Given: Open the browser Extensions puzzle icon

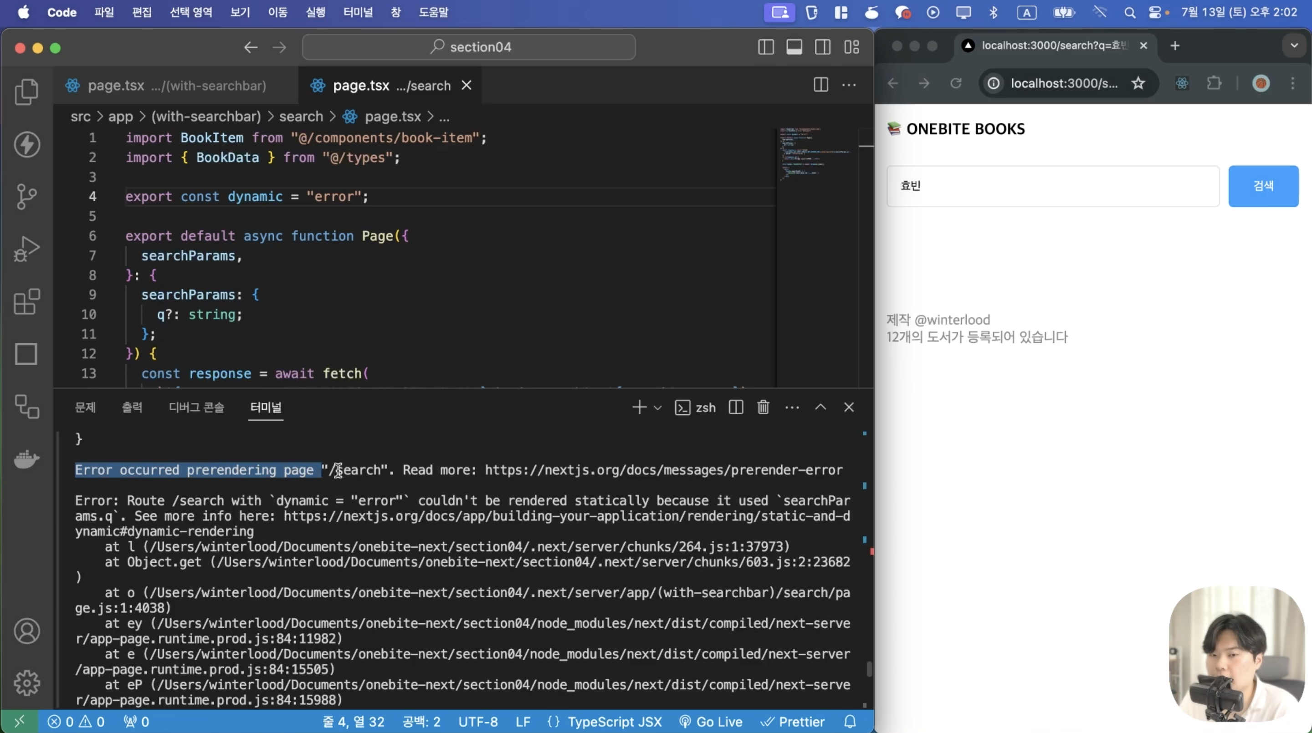Looking at the screenshot, I should tap(1214, 83).
